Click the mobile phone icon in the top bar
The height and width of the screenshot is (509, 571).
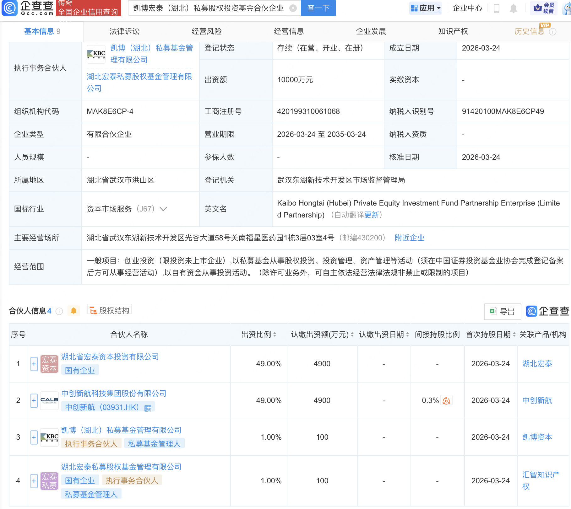(x=497, y=8)
